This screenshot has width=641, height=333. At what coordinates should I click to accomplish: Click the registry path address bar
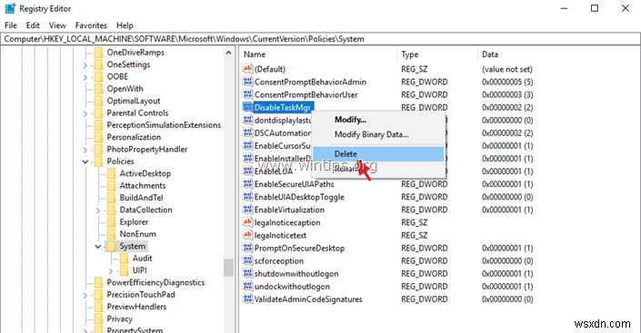(x=320, y=39)
